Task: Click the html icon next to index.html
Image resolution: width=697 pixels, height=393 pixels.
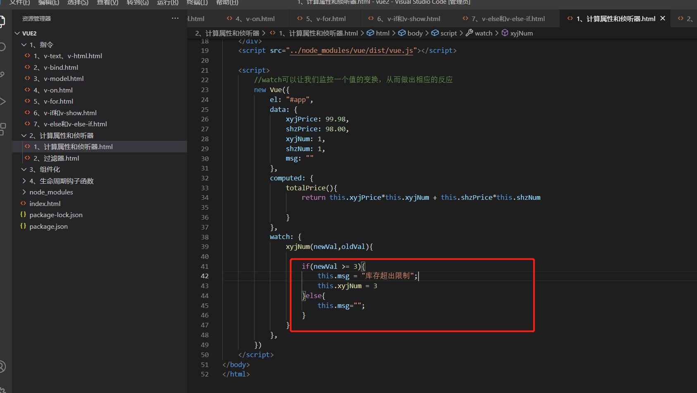Action: 23,203
